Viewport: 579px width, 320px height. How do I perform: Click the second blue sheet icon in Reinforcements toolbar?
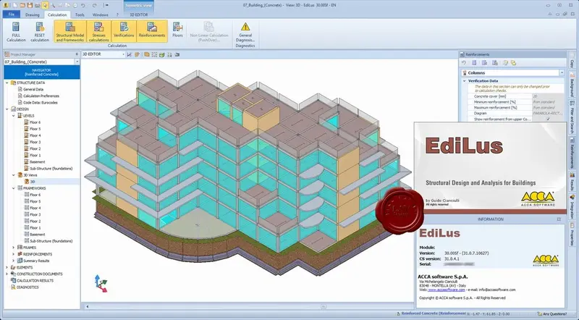484,63
